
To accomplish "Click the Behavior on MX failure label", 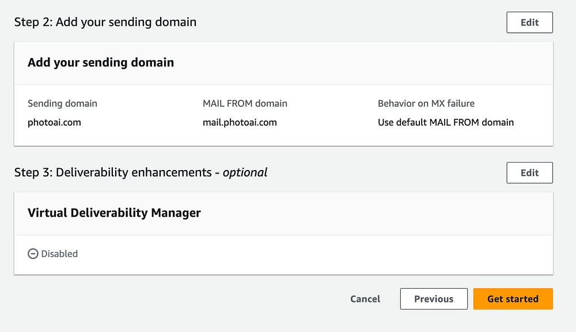I will [x=426, y=104].
